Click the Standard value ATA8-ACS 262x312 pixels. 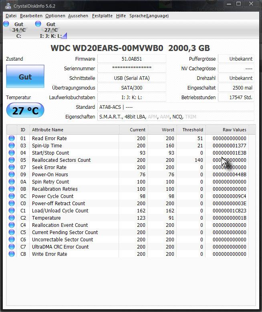click(175, 107)
